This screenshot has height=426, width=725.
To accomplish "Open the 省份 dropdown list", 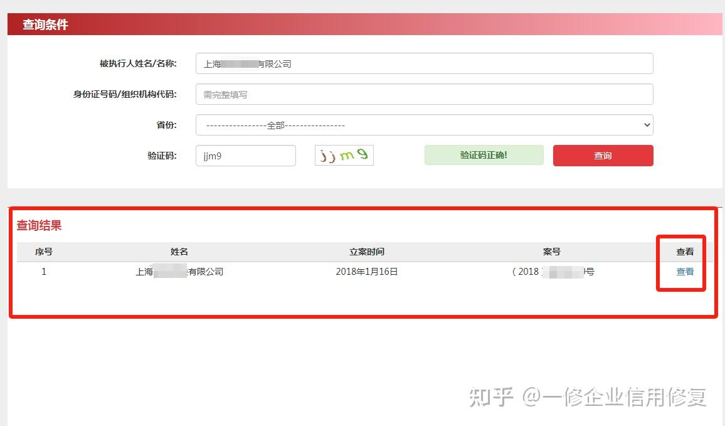I will (424, 125).
